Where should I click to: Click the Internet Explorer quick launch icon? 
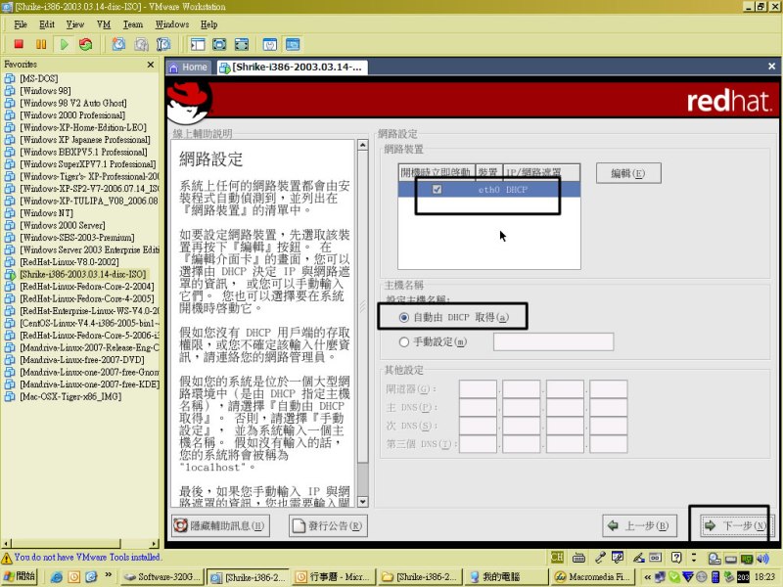[x=56, y=577]
